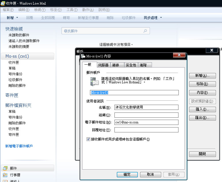Close the 帳戶 dialog with its X
222x182 pixels.
(212, 50)
